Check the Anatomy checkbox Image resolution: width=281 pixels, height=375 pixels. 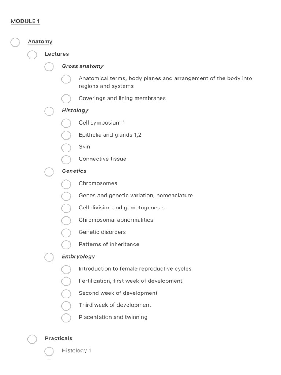[15, 42]
